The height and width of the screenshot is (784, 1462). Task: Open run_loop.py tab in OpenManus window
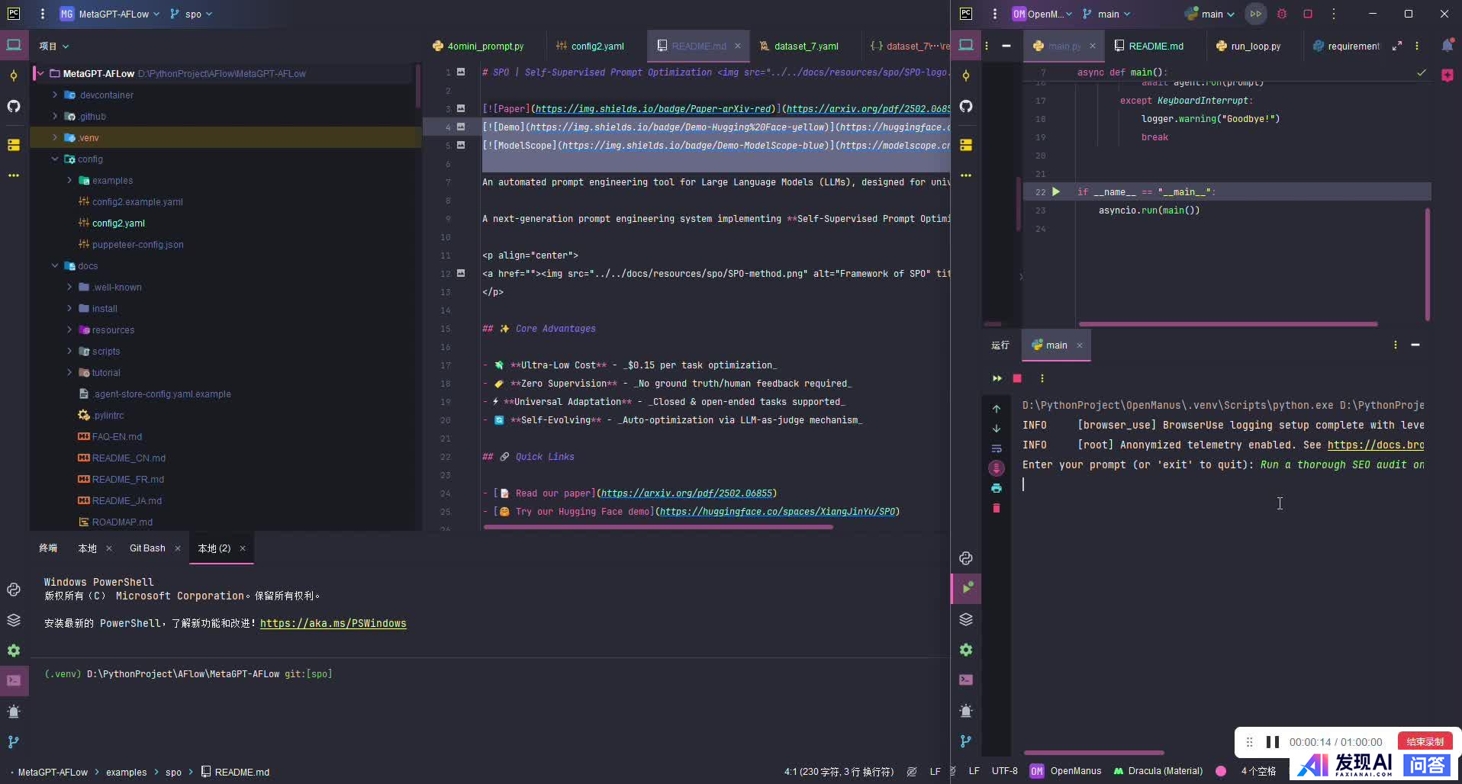[x=1248, y=46]
